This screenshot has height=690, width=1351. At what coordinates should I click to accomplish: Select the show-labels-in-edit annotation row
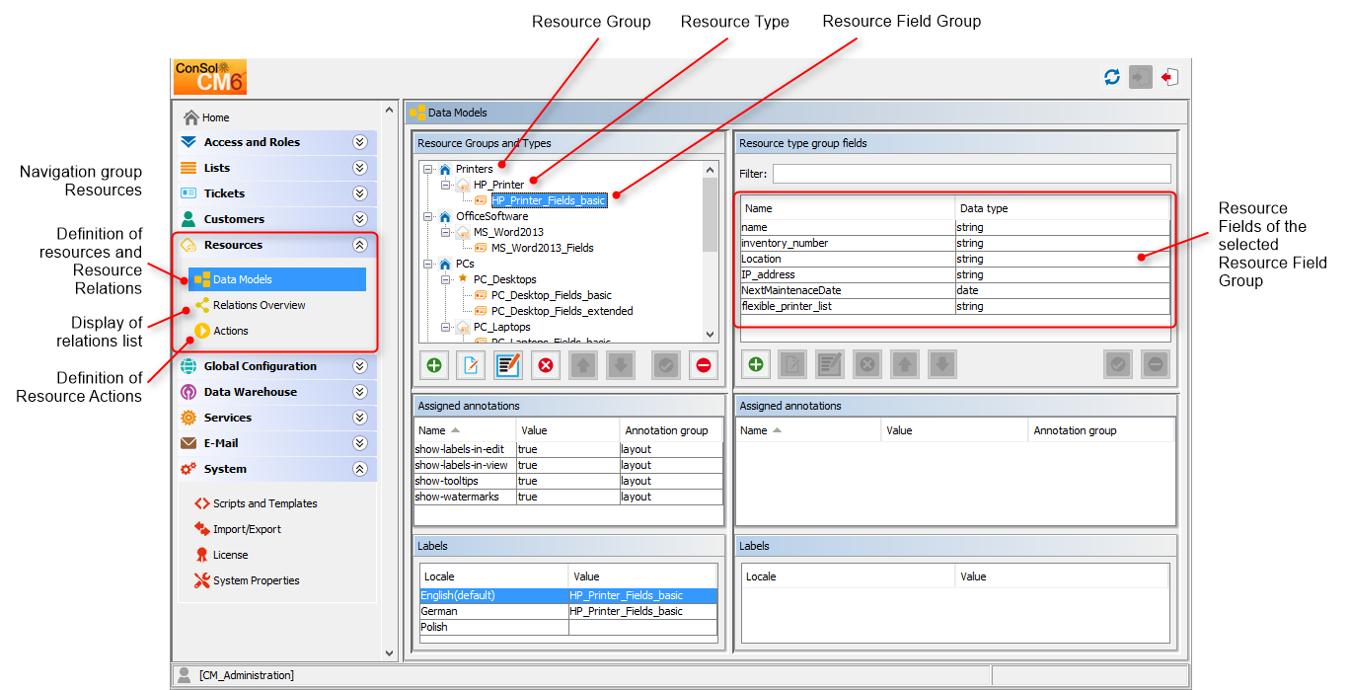[568, 449]
